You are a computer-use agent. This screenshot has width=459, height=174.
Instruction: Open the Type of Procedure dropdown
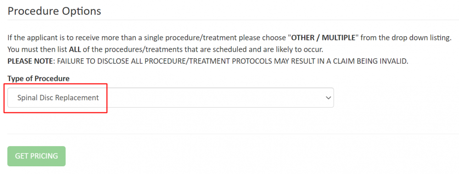click(x=170, y=98)
